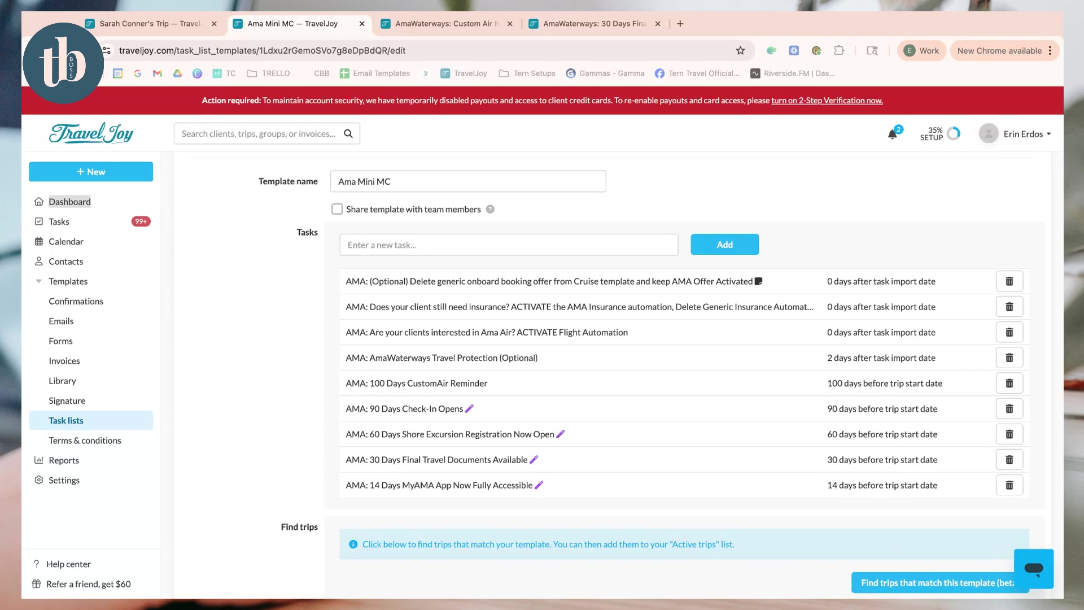Image resolution: width=1084 pixels, height=610 pixels.
Task: Open the Gmail bookmark icon
Action: click(x=158, y=73)
